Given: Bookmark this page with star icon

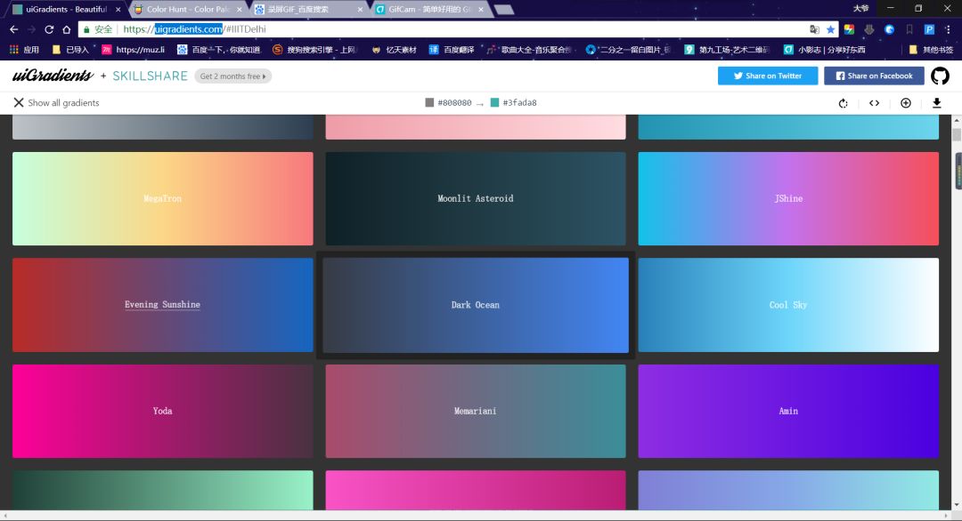Looking at the screenshot, I should point(831,29).
